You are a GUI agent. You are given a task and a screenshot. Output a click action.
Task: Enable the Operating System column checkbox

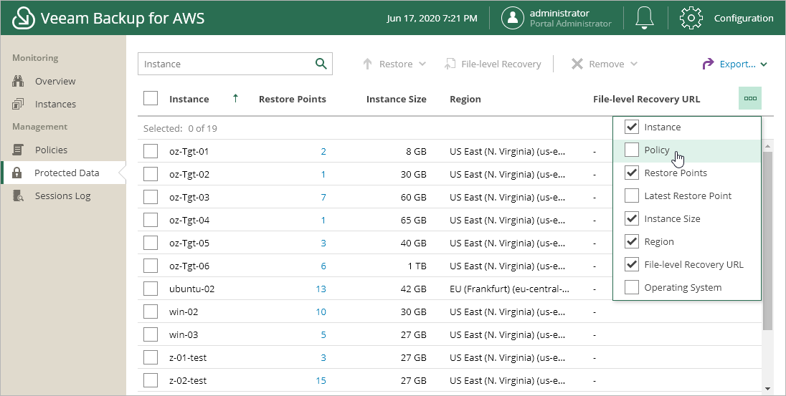(632, 287)
